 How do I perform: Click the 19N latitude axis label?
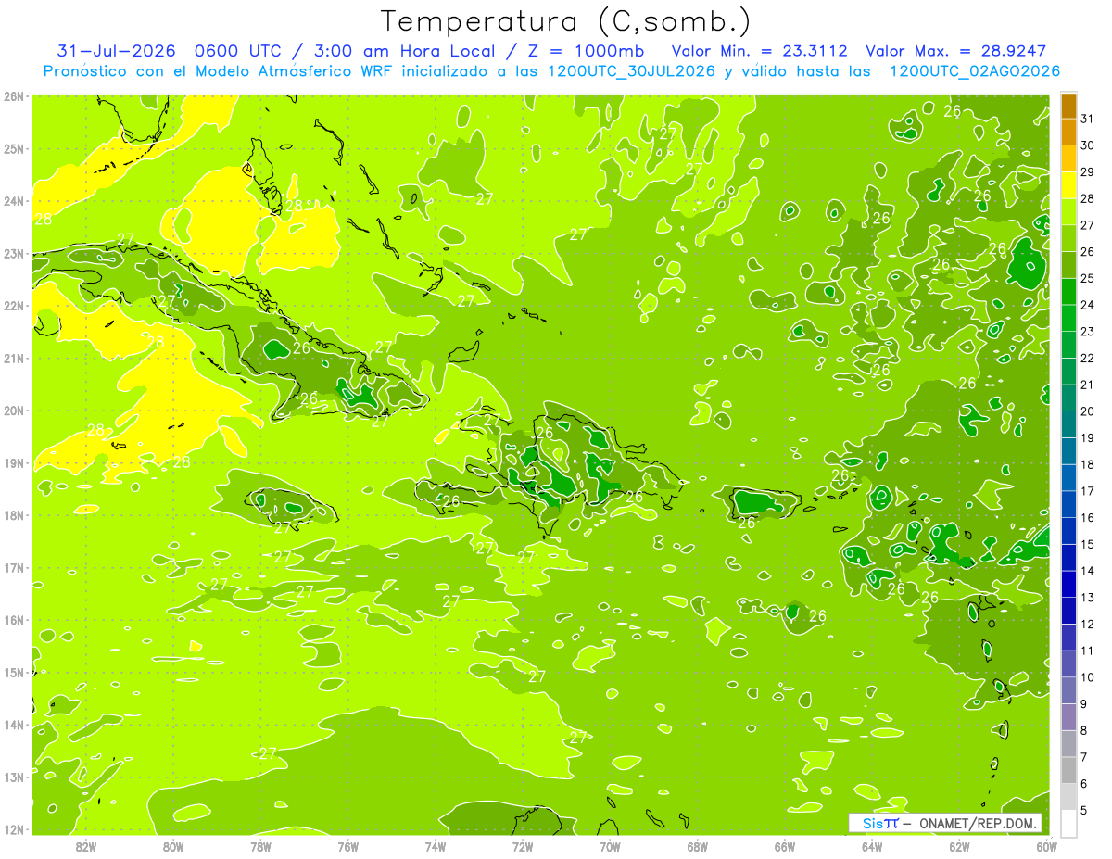pyautogui.click(x=14, y=463)
